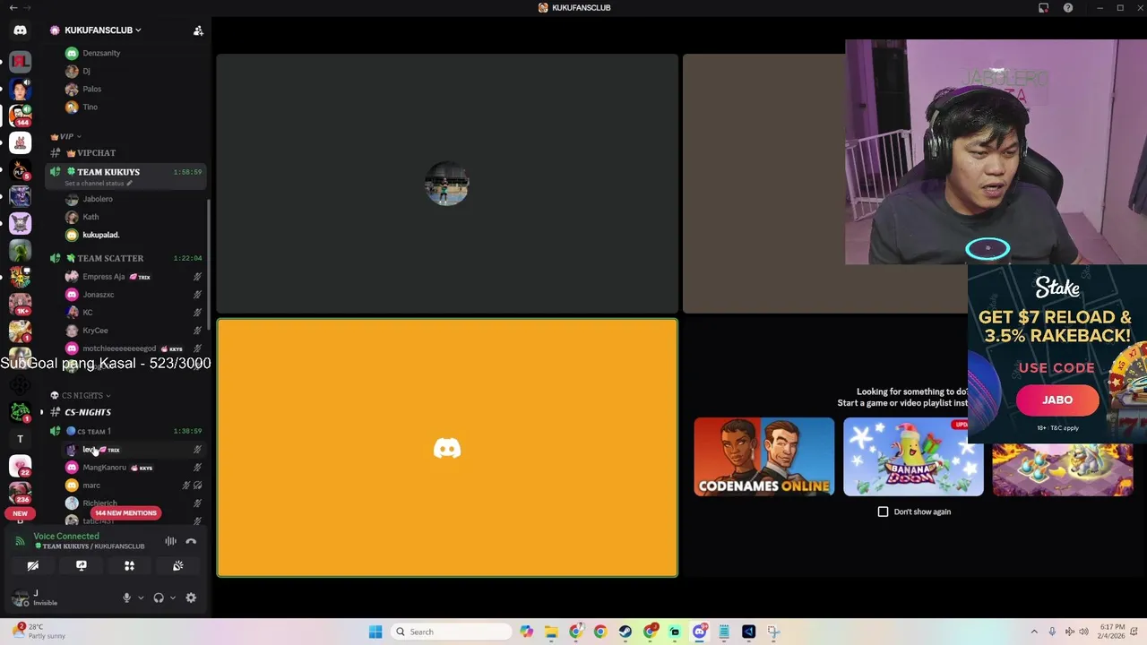Collapse the VIP category

click(65, 136)
